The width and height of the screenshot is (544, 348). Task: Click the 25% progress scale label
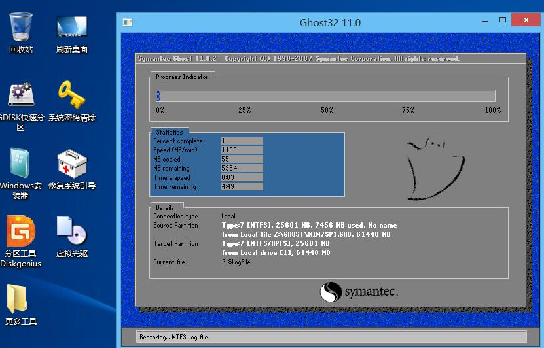244,110
